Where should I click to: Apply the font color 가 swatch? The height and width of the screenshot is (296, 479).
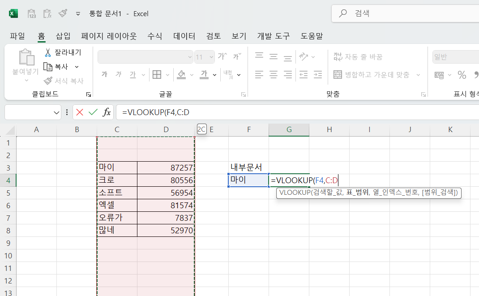click(x=204, y=74)
